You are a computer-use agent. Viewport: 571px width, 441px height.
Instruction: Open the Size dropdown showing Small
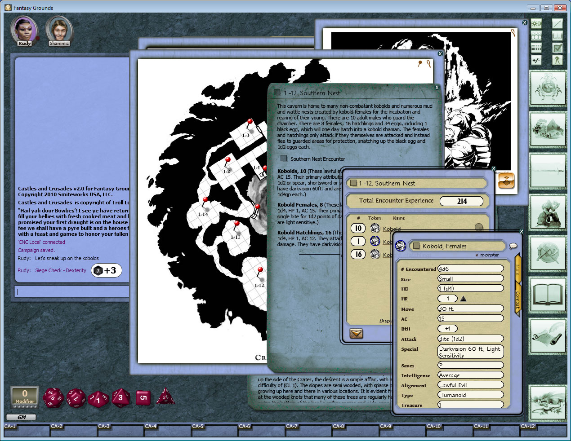coord(470,278)
